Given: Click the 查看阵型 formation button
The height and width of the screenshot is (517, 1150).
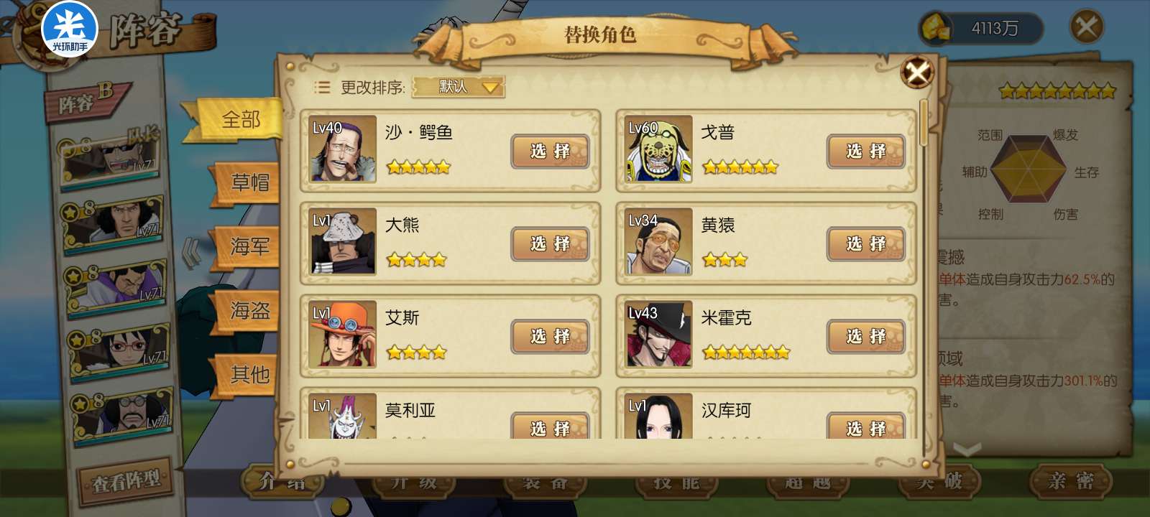Looking at the screenshot, I should (126, 480).
